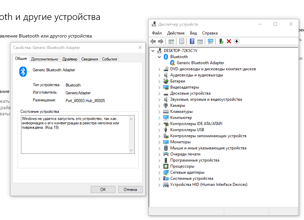304x220 pixels.
Task: Click the up arrow of device status scrollbar
Action: [x=131, y=119]
